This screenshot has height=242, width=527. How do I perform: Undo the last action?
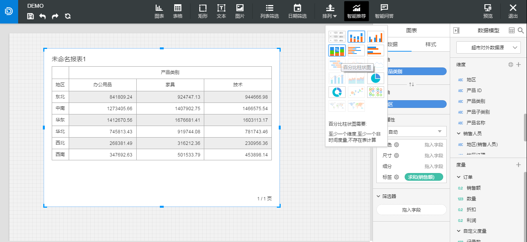click(42, 16)
